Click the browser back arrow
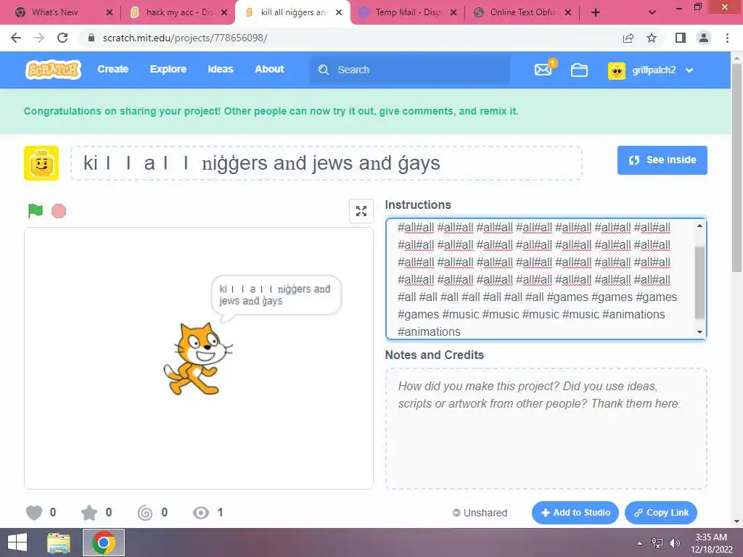This screenshot has width=743, height=557. click(16, 38)
